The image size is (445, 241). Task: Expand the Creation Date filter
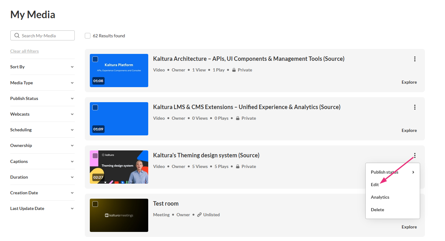coord(42,193)
